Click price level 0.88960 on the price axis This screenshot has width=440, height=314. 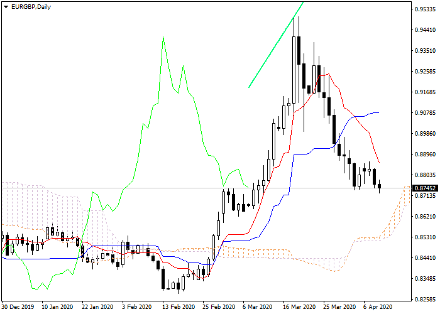[x=425, y=154]
